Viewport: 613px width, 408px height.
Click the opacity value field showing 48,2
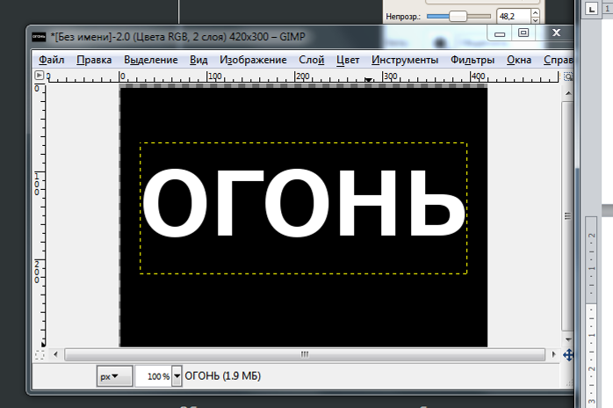tap(513, 17)
